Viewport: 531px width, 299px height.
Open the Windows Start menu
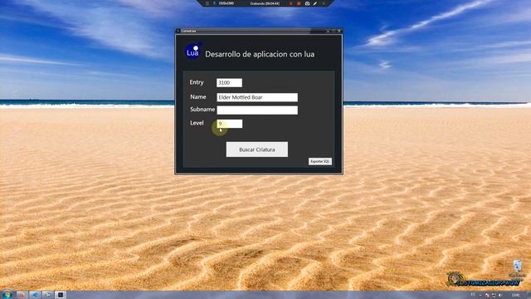tap(7, 295)
